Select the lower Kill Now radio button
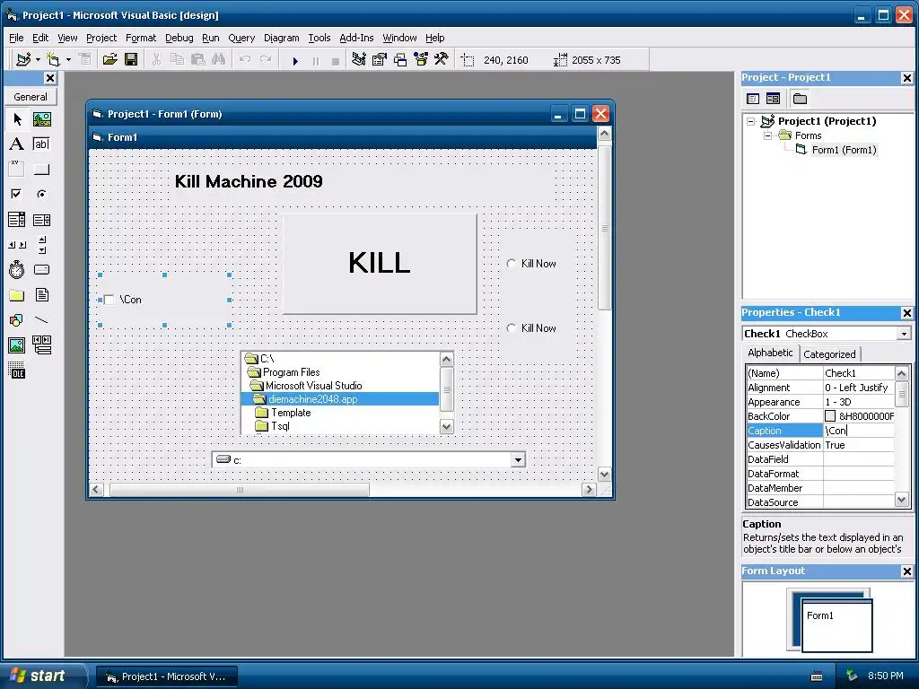Viewport: 919px width, 689px height. pos(511,328)
